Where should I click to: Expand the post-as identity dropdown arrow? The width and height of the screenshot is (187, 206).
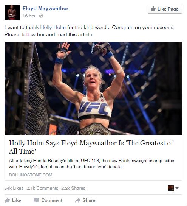click(177, 188)
